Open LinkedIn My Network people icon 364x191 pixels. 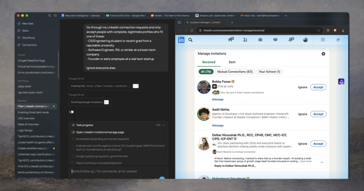[245, 40]
